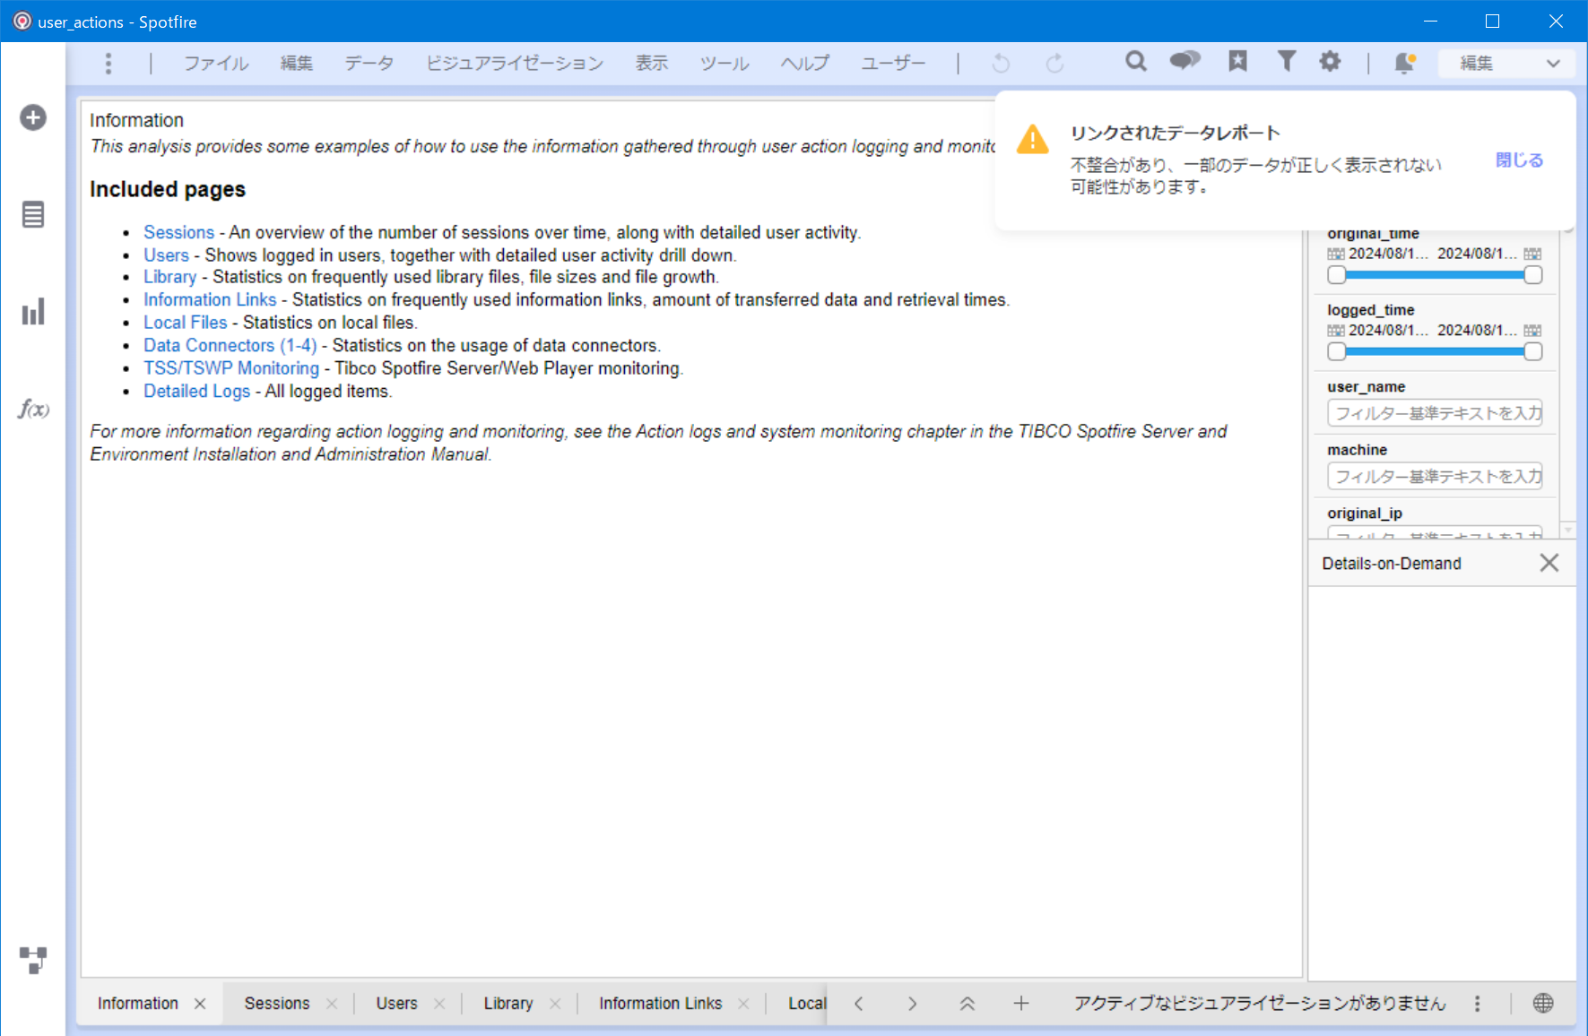The image size is (1588, 1036).
Task: Click the double-chevron up page navigation icon
Action: 967,1003
